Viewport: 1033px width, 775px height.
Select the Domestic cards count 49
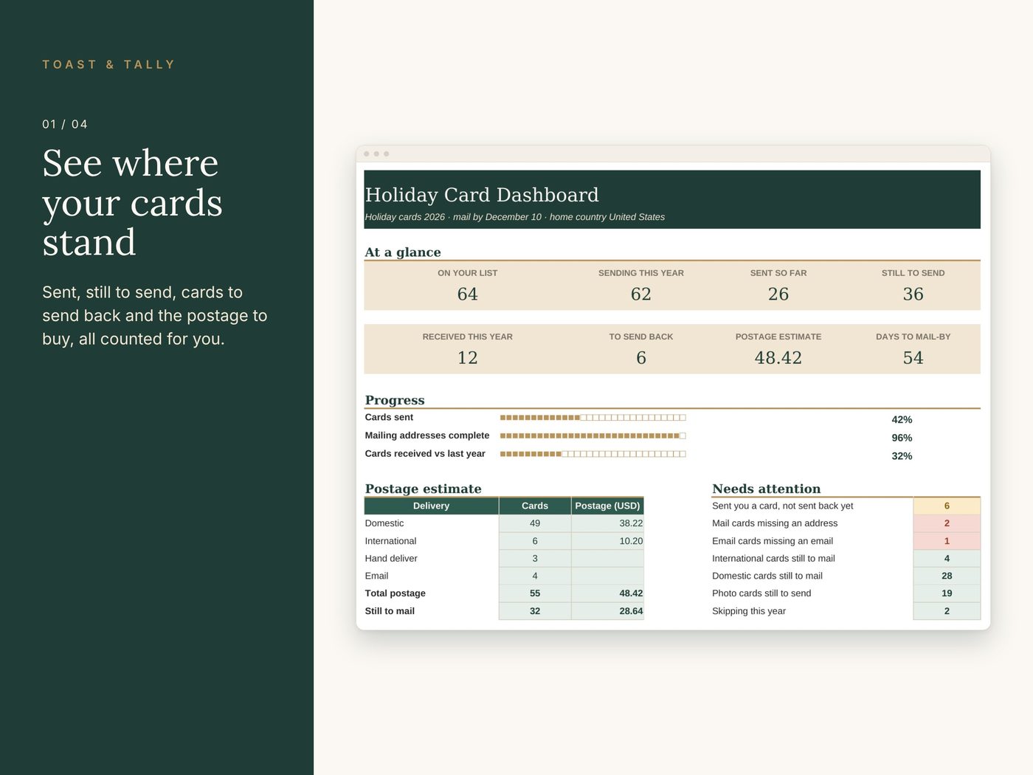pos(535,523)
